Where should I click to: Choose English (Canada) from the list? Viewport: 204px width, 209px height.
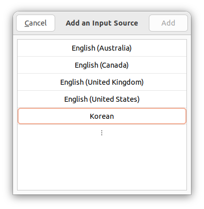tap(102, 65)
